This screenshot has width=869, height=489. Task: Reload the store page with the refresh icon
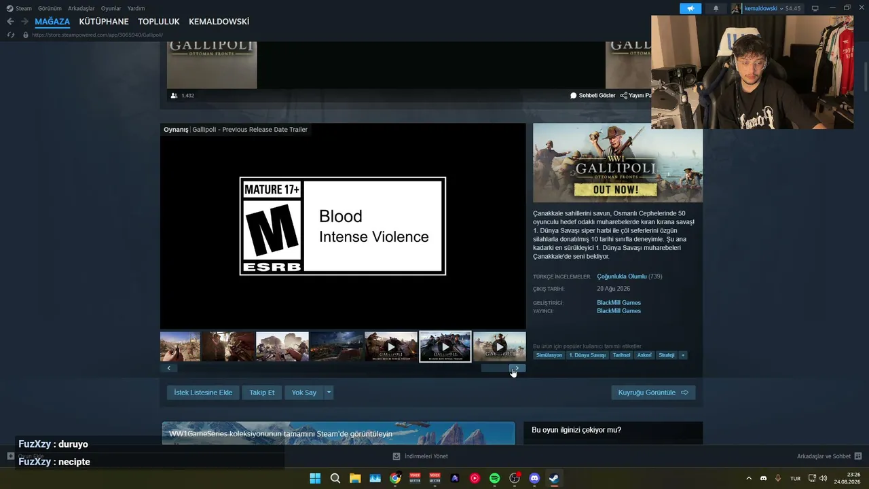click(x=10, y=35)
